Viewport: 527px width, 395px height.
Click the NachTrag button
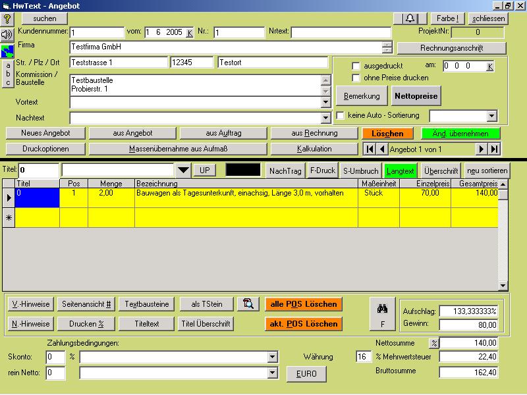click(285, 171)
